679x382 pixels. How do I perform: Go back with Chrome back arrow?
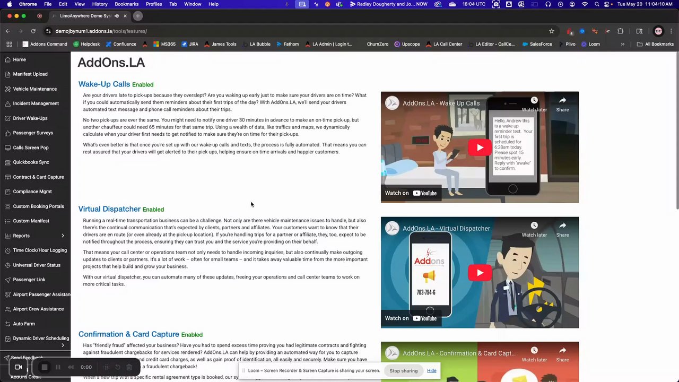click(8, 31)
